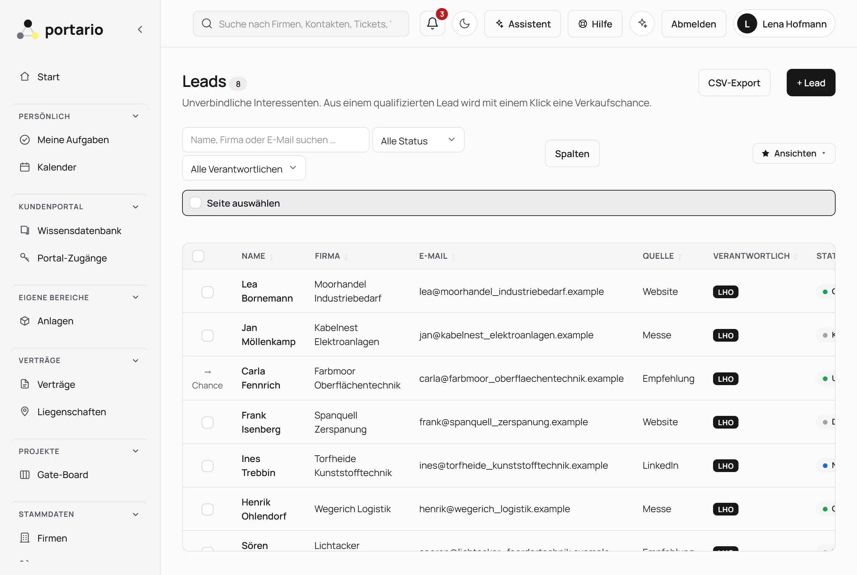Click the CSV-Export button
This screenshot has width=857, height=575.
point(734,83)
